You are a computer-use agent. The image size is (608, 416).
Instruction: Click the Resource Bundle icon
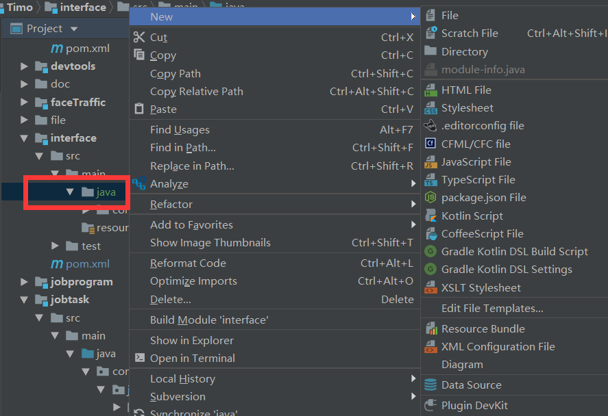click(431, 328)
